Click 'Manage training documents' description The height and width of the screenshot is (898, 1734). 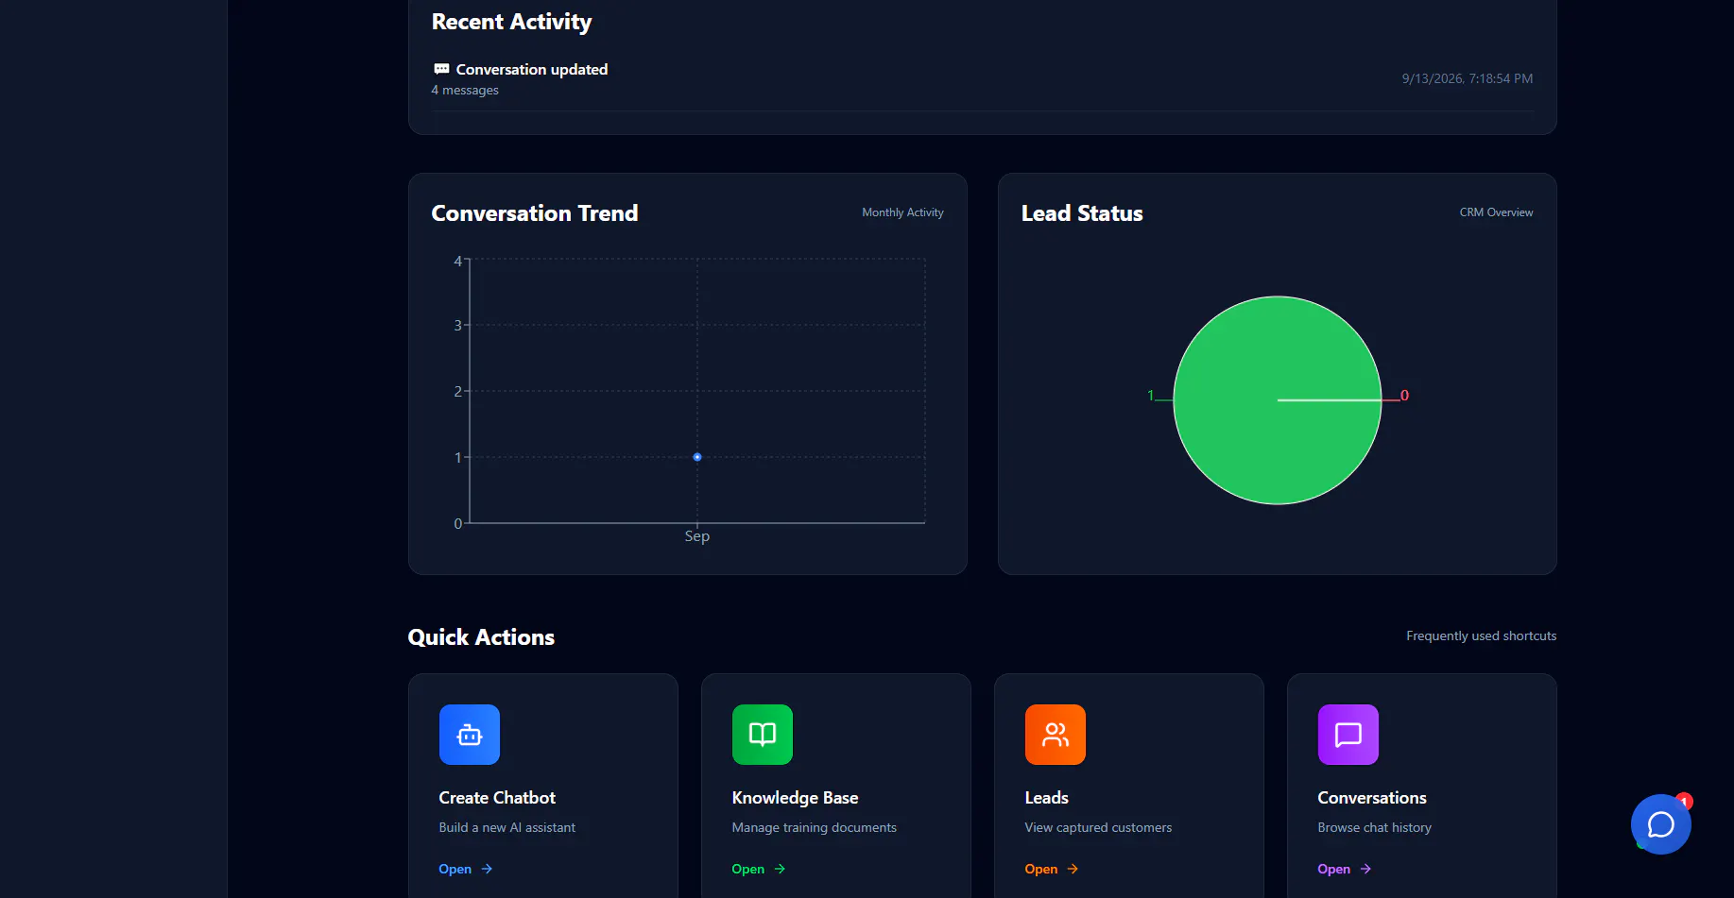coord(814,827)
